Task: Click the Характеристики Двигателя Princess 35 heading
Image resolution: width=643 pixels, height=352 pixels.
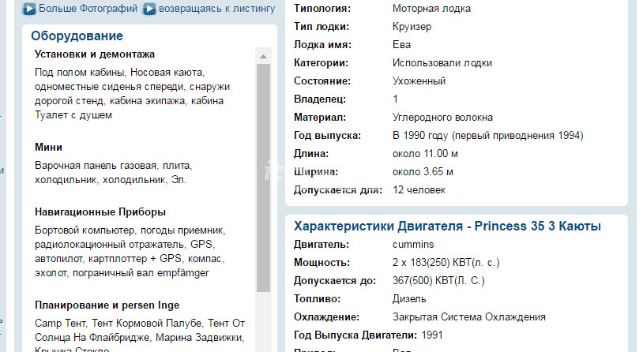Action: click(x=447, y=227)
